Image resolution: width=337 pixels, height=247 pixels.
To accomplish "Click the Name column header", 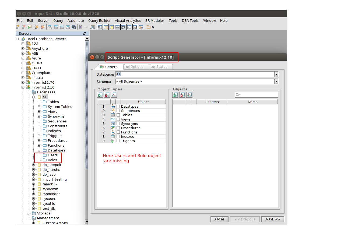I will coord(252,102).
